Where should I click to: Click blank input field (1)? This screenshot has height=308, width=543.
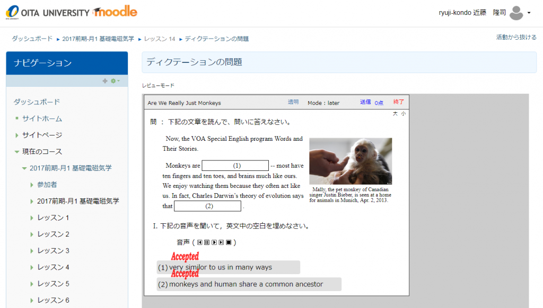click(x=235, y=166)
